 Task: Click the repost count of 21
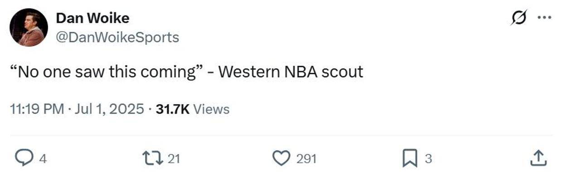point(174,159)
